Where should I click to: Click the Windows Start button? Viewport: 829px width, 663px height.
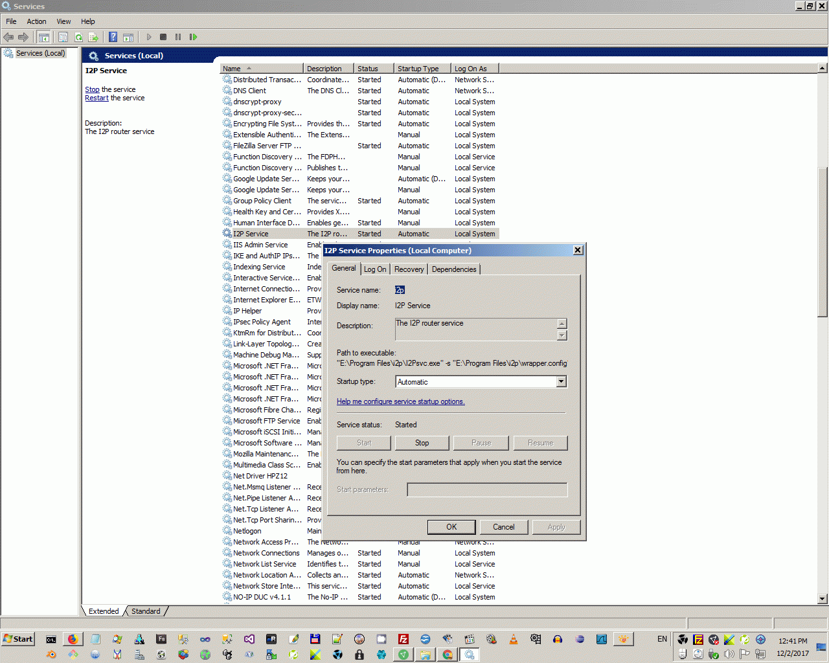(x=18, y=639)
